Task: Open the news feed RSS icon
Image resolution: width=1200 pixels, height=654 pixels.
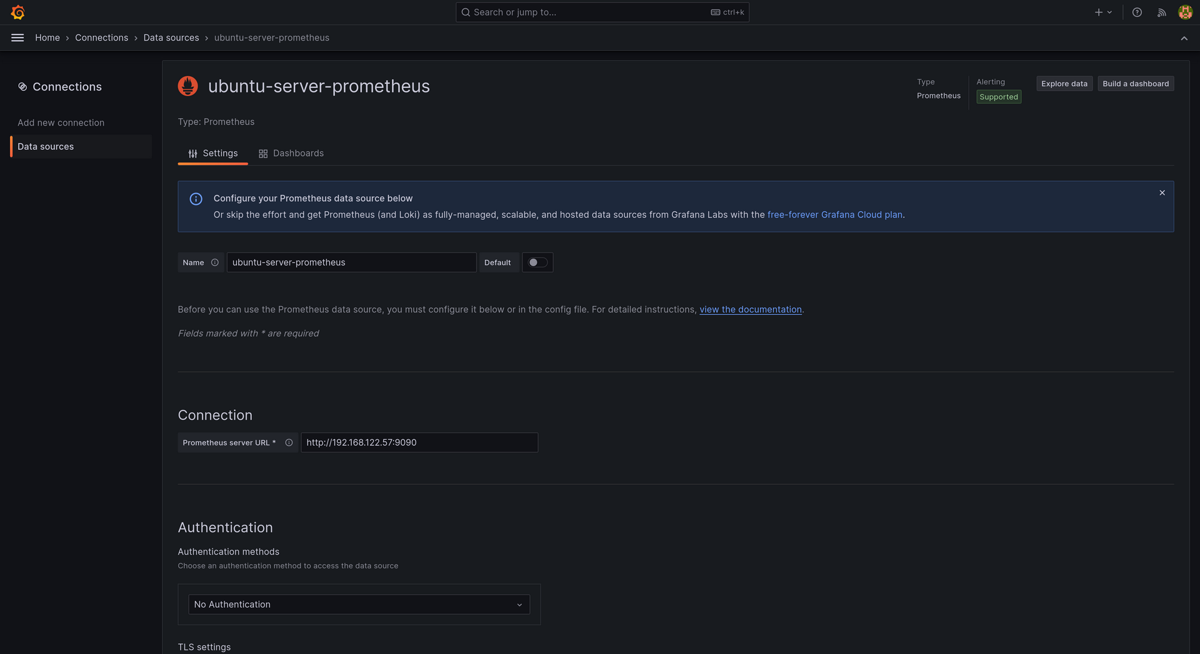Action: click(x=1161, y=12)
